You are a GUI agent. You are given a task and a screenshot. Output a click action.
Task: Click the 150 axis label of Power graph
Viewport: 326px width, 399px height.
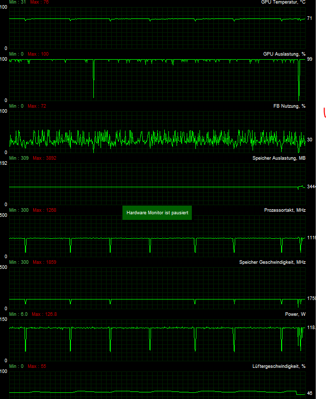click(x=4, y=319)
